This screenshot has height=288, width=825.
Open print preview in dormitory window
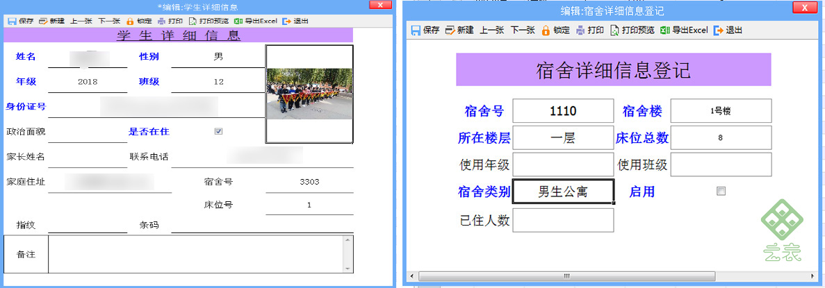(632, 31)
